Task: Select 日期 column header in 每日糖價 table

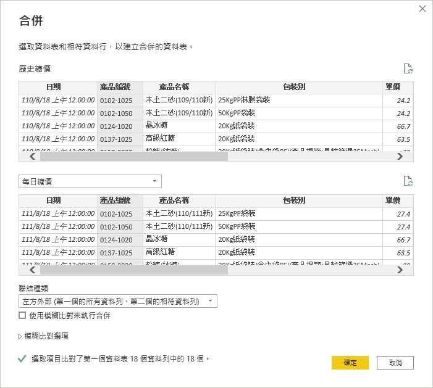Action: [58, 200]
